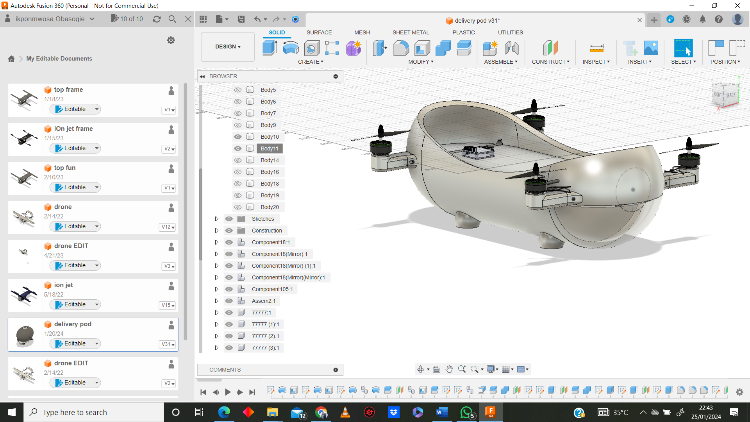Click the Pan hand icon
Screen dimensions: 750x422
click(x=449, y=369)
